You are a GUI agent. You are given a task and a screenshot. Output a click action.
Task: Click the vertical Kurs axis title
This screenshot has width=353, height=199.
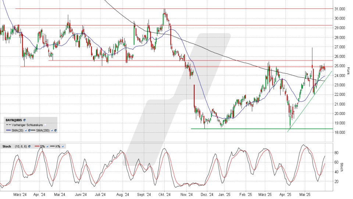(x=349, y=71)
